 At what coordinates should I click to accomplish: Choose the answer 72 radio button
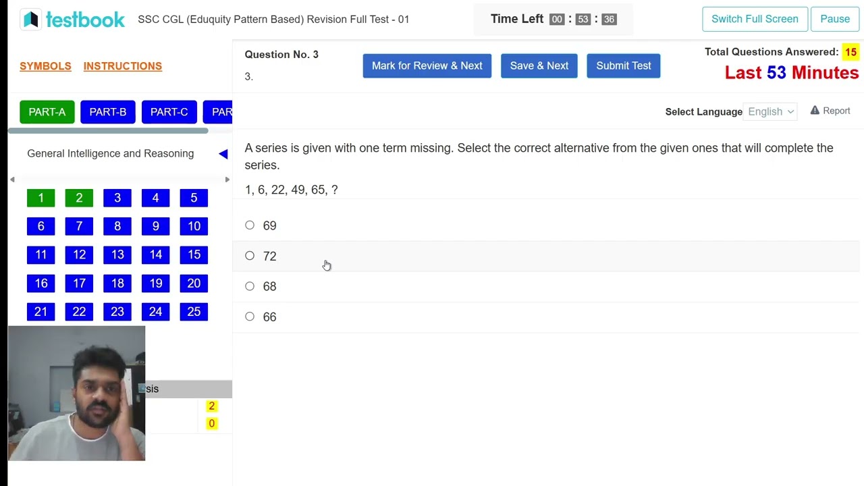pyautogui.click(x=250, y=256)
